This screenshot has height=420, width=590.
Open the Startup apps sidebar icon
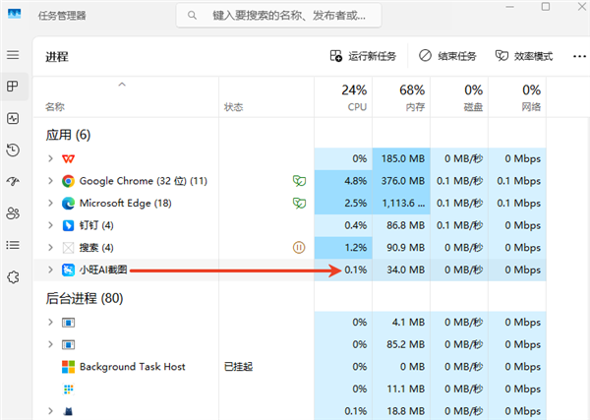pos(13,181)
